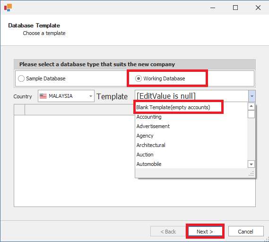This screenshot has height=242, width=269.
Task: Click the dropdown popup resize grip
Action: 252,174
